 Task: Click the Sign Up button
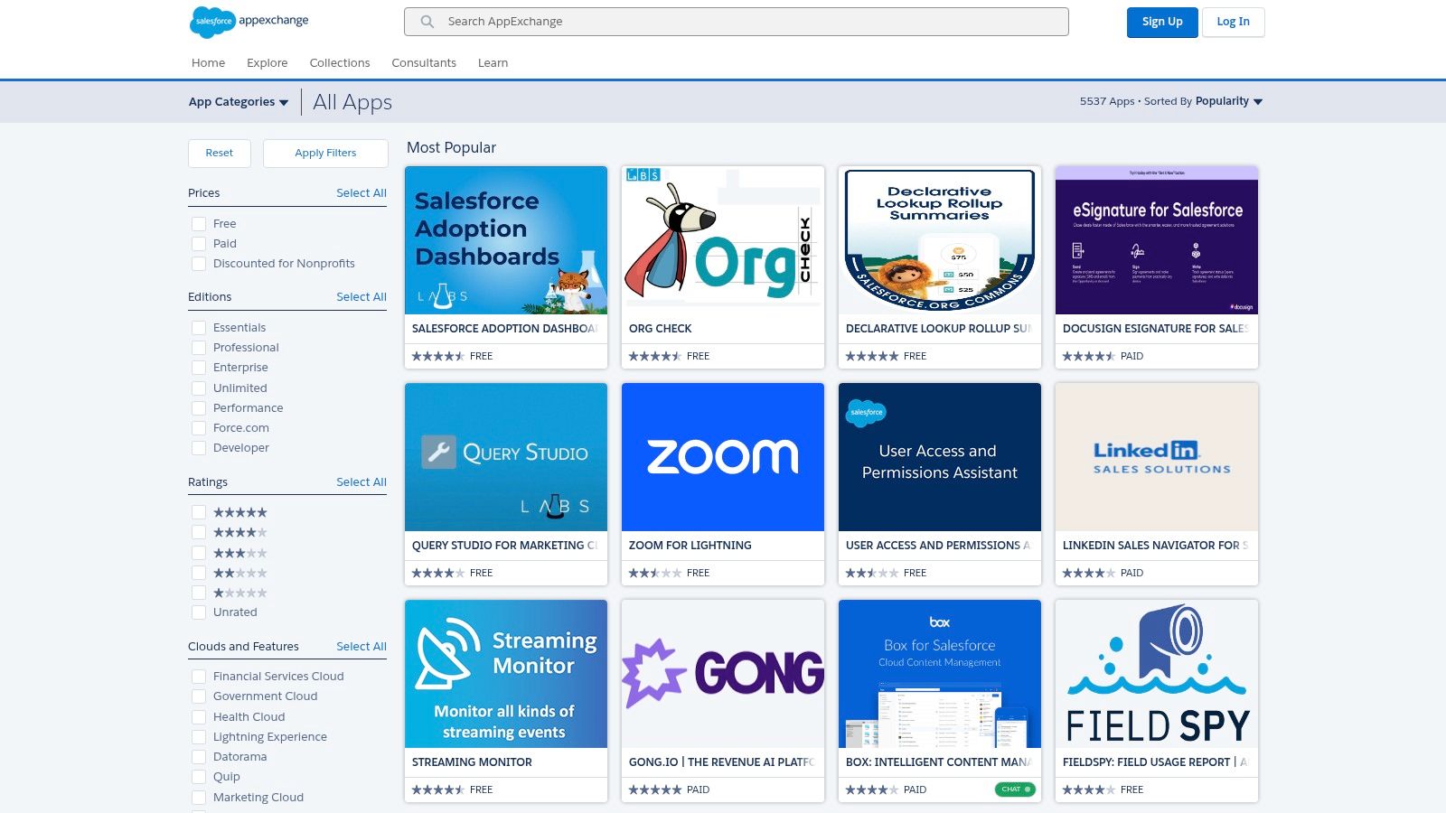pyautogui.click(x=1162, y=22)
